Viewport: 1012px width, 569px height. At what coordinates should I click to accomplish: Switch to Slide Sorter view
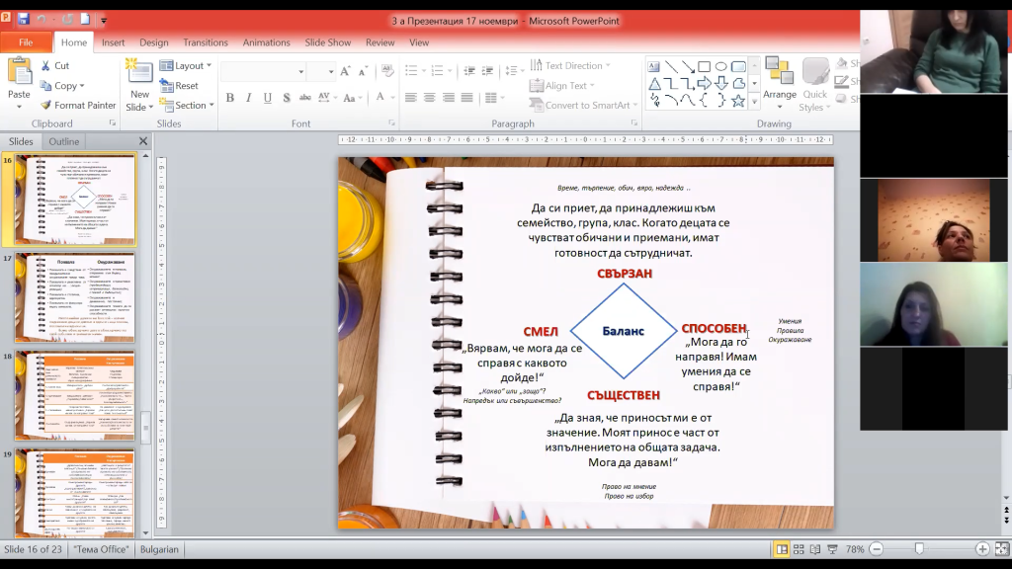click(x=800, y=549)
